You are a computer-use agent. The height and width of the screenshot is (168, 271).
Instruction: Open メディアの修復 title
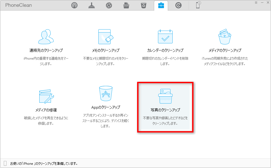(46, 110)
